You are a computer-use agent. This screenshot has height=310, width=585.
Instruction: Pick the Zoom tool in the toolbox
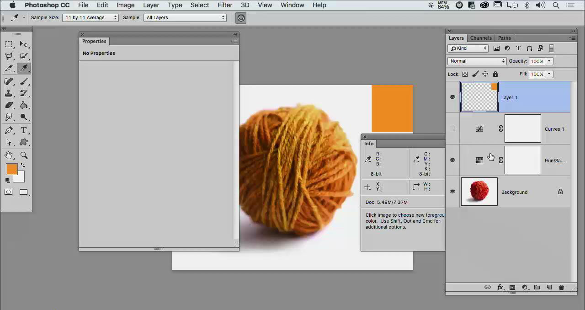coord(24,155)
